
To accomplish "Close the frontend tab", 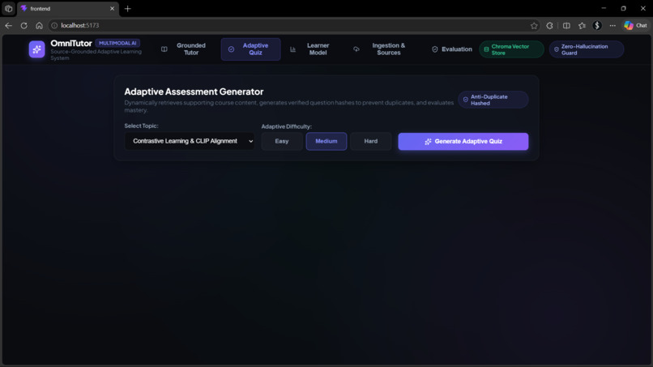I will point(112,8).
